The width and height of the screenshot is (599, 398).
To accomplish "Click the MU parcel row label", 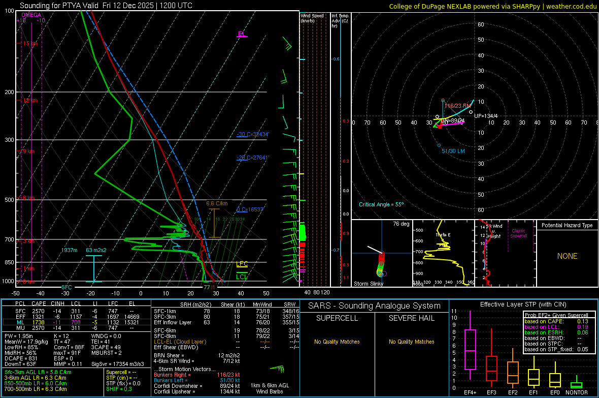I will coord(20,327).
